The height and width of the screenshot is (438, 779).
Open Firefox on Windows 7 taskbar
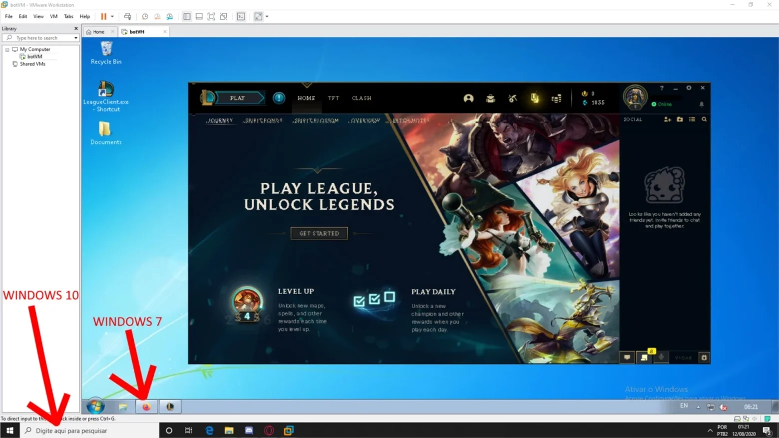tap(146, 407)
